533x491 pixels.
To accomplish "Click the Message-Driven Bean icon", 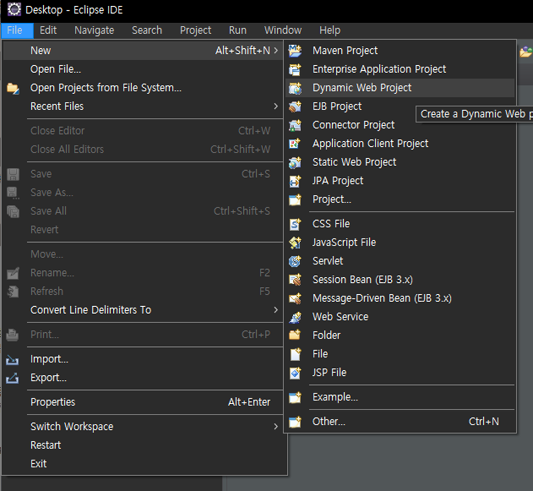I will click(x=295, y=298).
